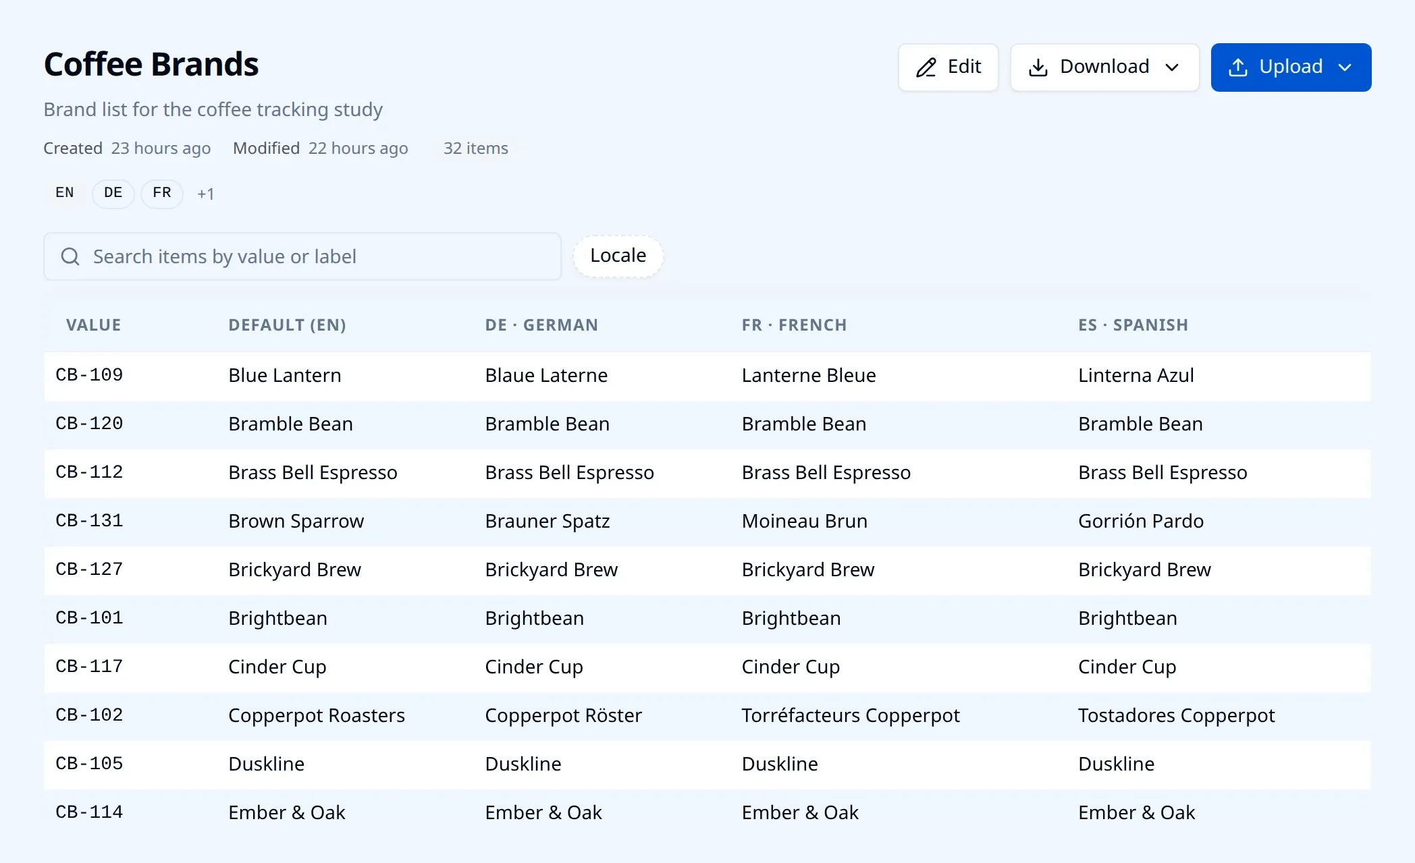Click the Linterna Azul cell

[x=1136, y=375]
